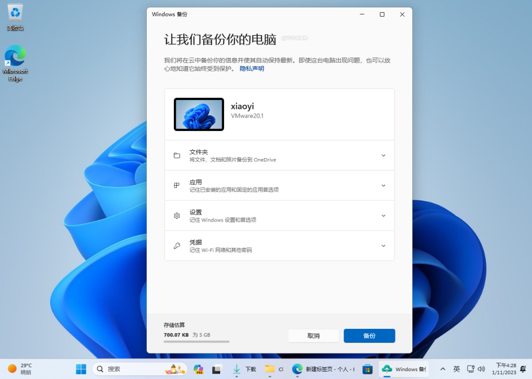532x379 pixels.
Task: Click the blue 备份 backup button
Action: pyautogui.click(x=369, y=336)
